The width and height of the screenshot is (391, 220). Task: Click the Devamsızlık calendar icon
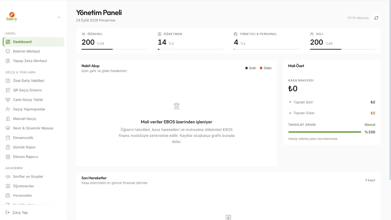(x=8, y=138)
